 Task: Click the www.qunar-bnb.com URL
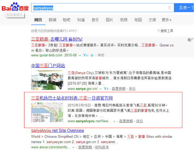47,55
